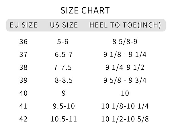Viewport: 172px width, 129px height.
Task: Pick the 8 5/8-9 heel to toe value
Action: click(x=125, y=42)
